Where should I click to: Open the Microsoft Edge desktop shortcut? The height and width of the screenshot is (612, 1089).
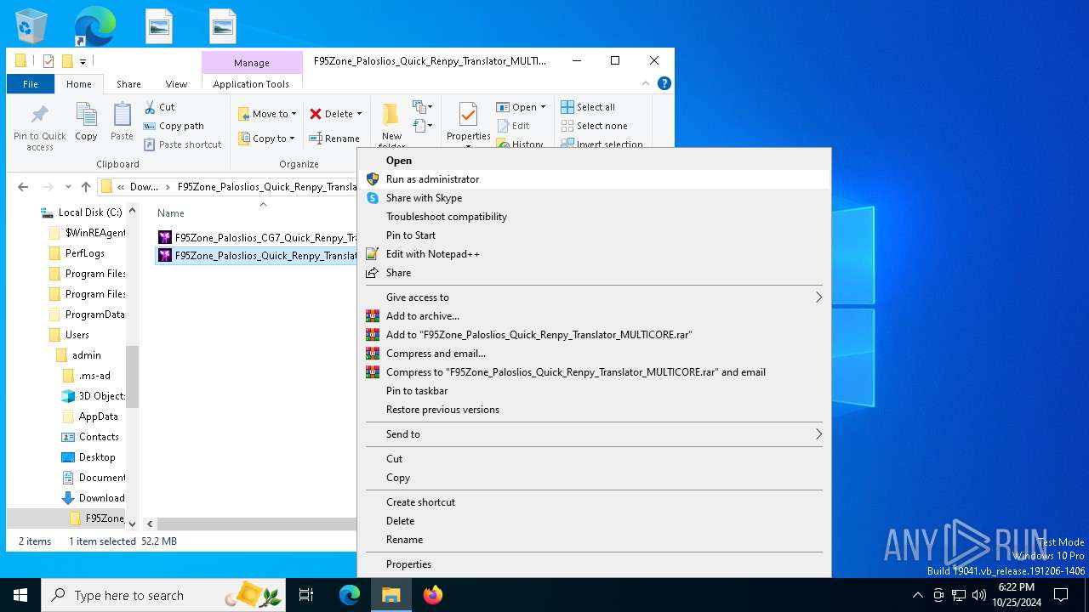point(94,25)
